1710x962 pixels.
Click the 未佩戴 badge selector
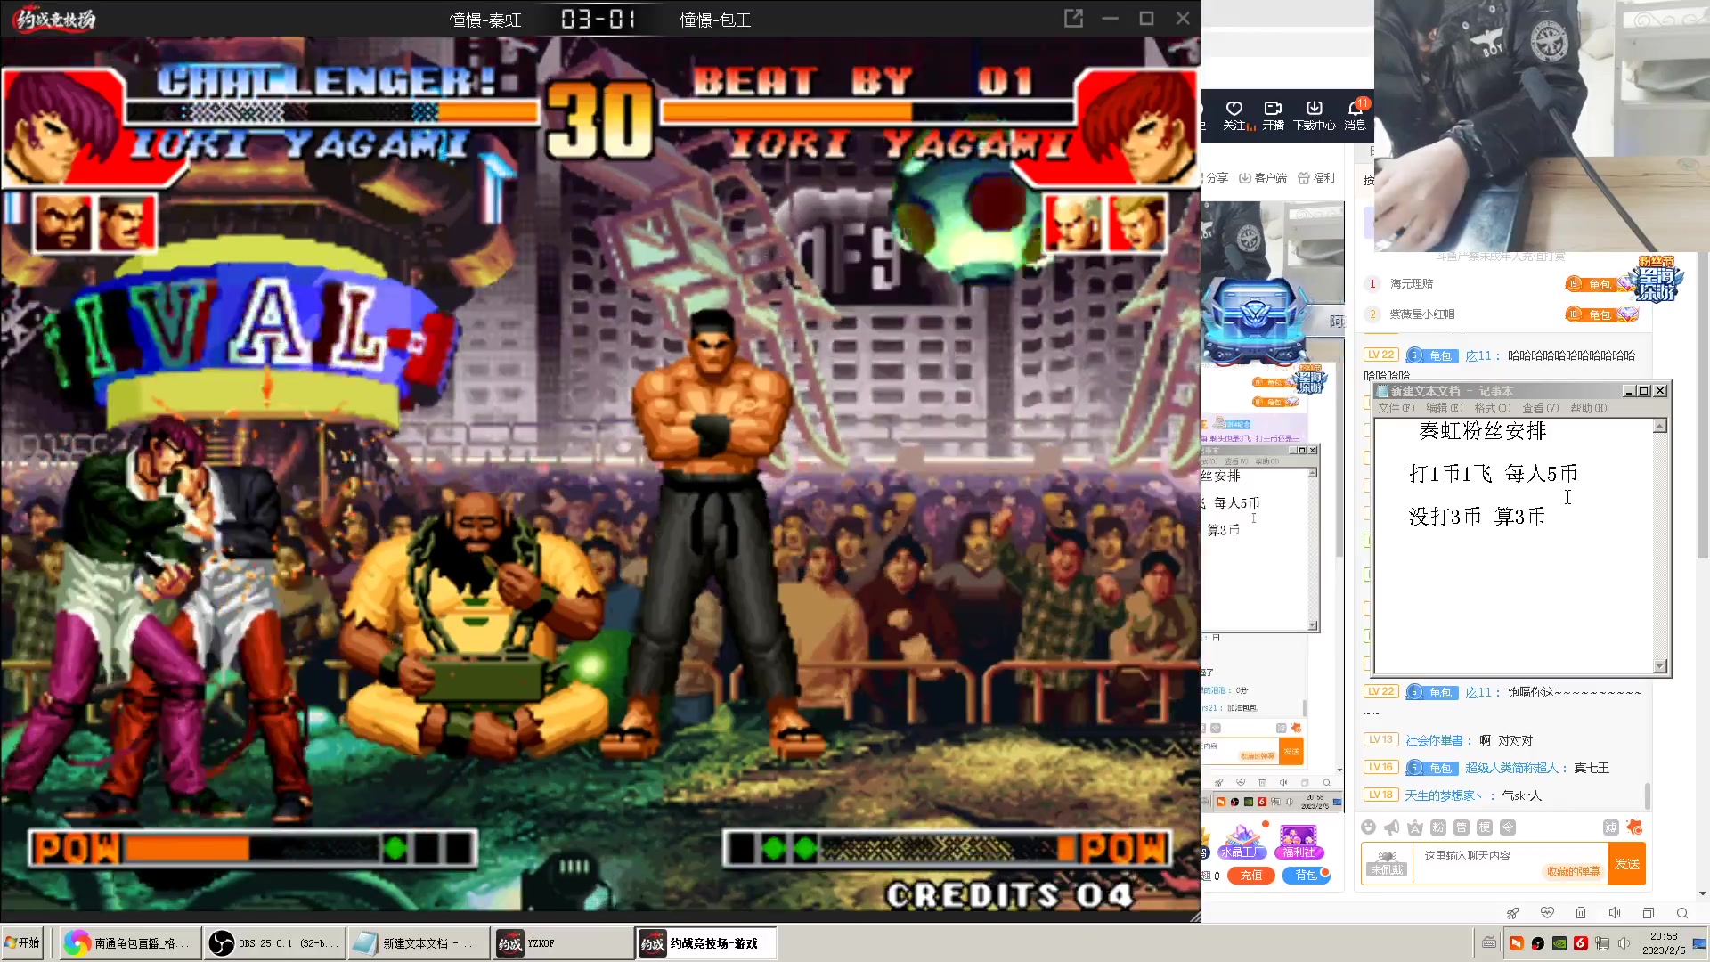1388,863
